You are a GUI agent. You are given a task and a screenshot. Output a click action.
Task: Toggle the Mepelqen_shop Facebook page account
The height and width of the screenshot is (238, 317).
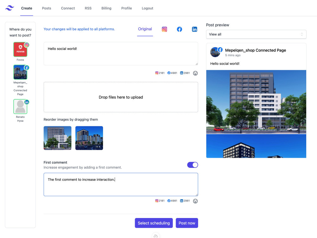point(20,72)
